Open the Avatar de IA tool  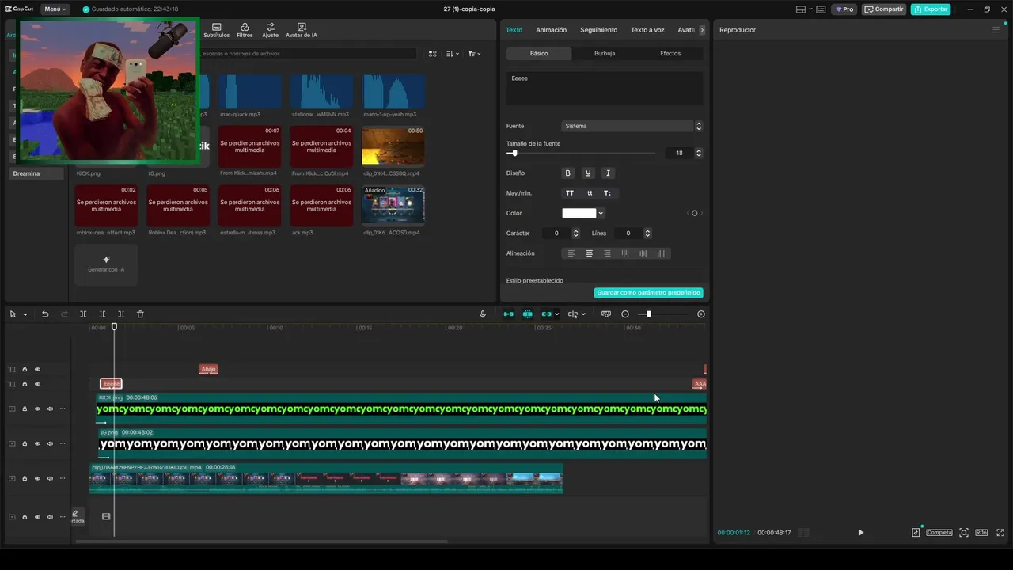pyautogui.click(x=302, y=30)
